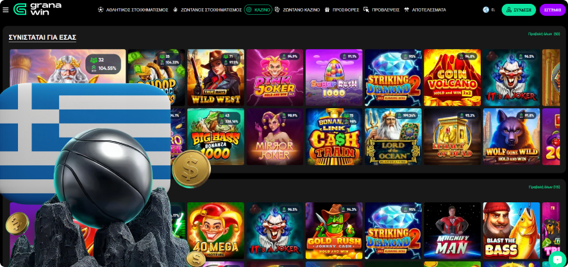Launch the Magnify Man game tile

coord(453,231)
